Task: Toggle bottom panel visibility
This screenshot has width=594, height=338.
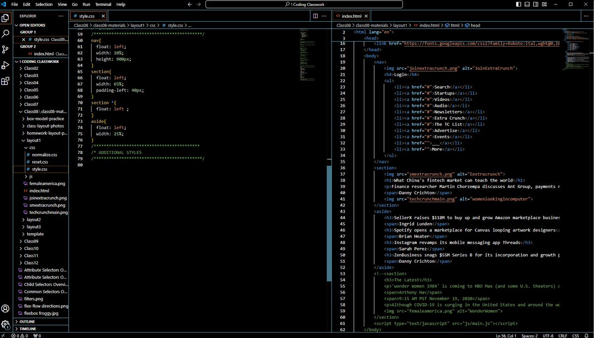Action: [x=527, y=4]
